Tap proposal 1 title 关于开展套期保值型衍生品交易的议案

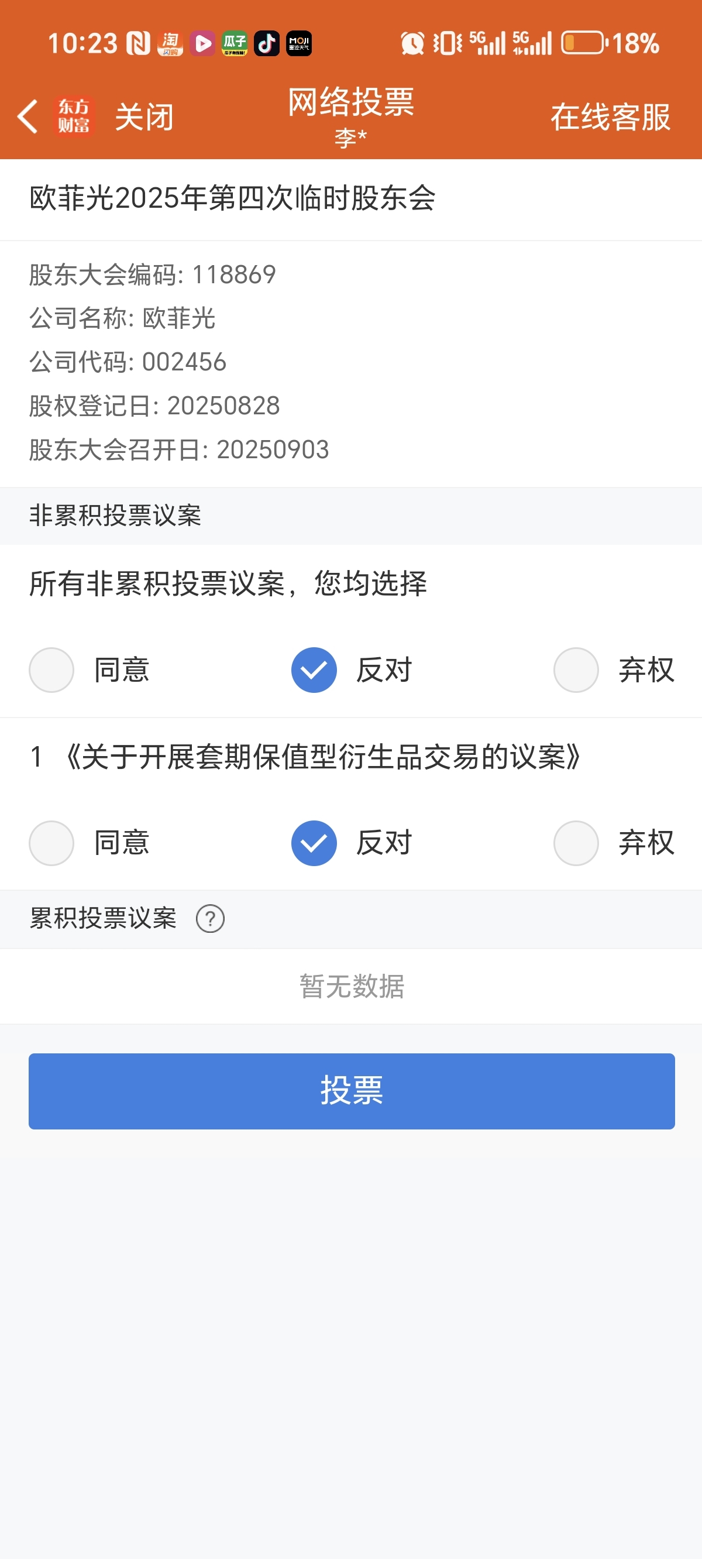point(323,757)
